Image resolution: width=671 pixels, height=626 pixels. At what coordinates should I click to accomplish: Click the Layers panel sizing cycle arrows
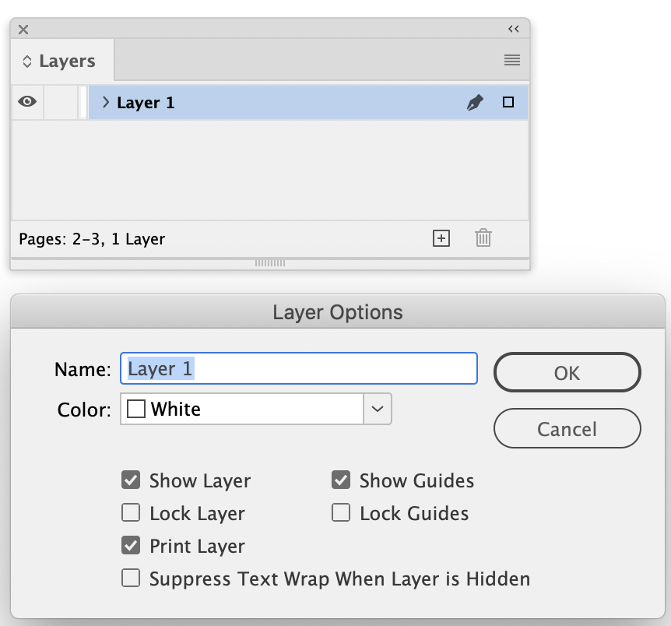pos(27,60)
